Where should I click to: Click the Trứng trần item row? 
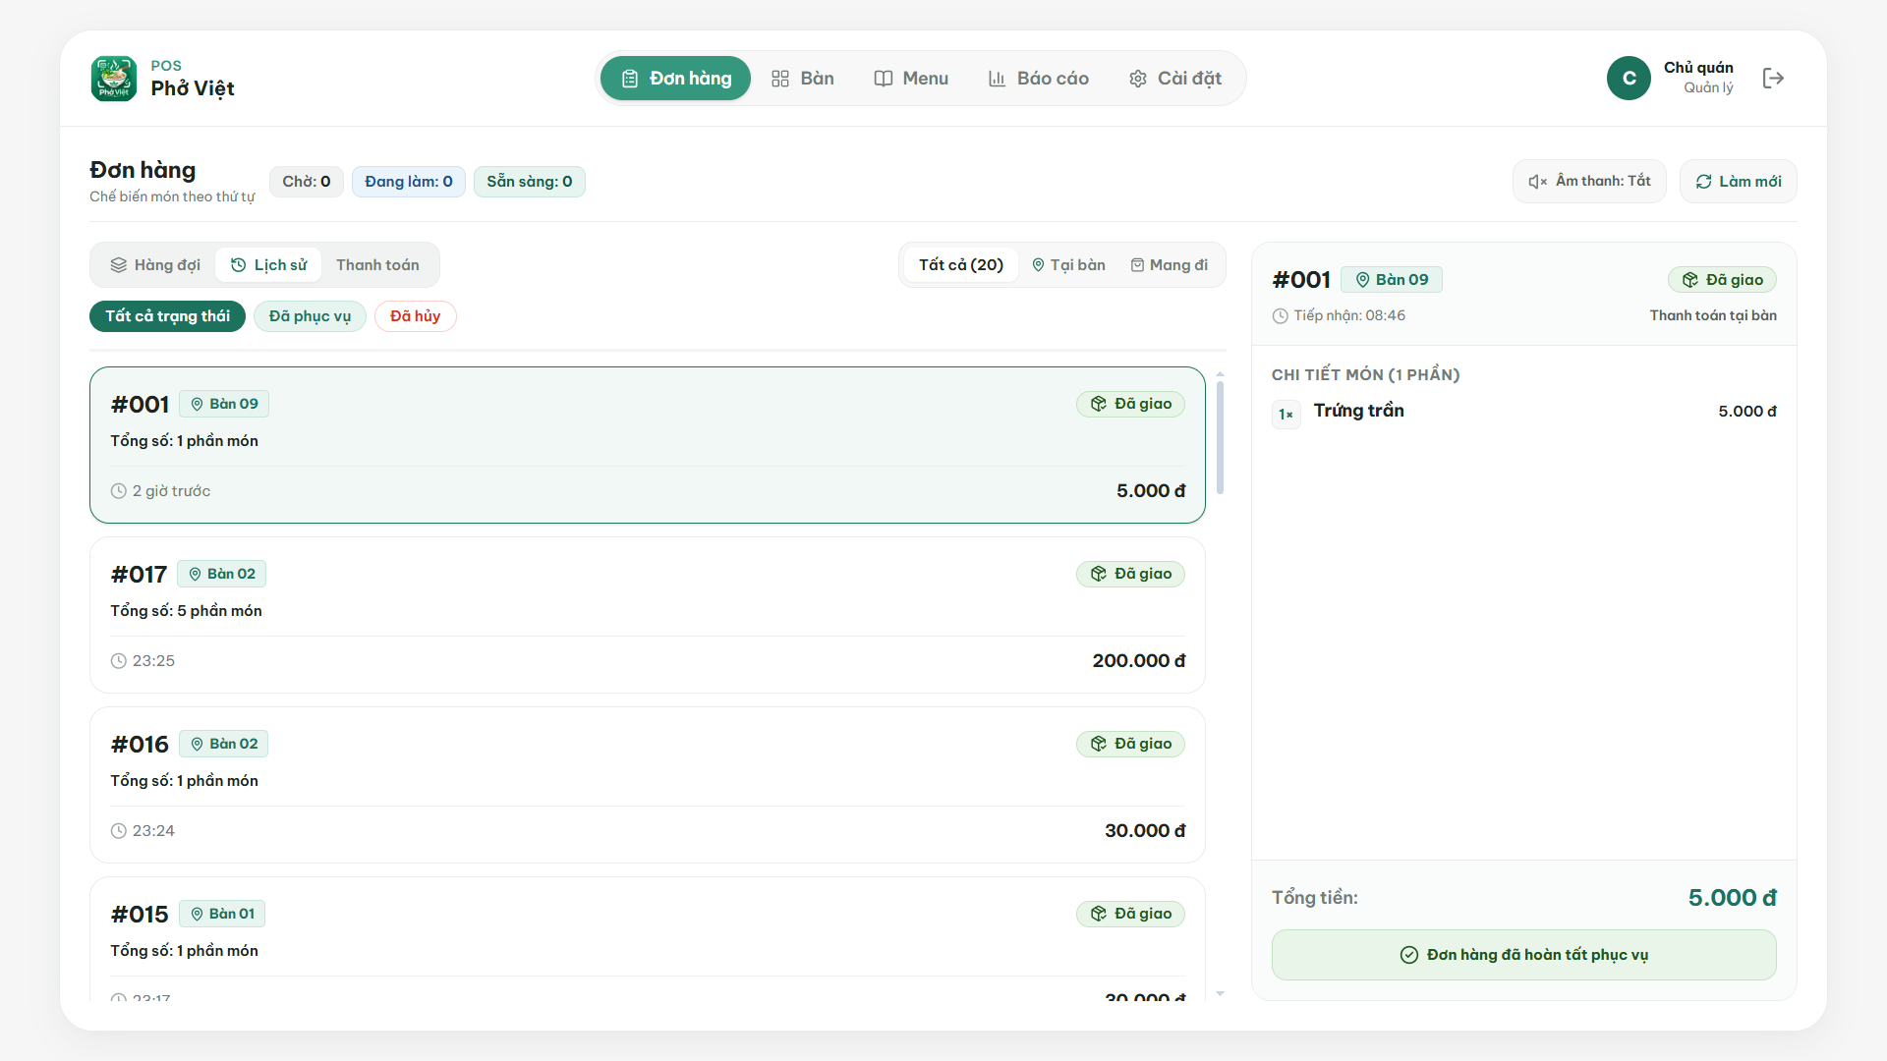(x=1523, y=412)
